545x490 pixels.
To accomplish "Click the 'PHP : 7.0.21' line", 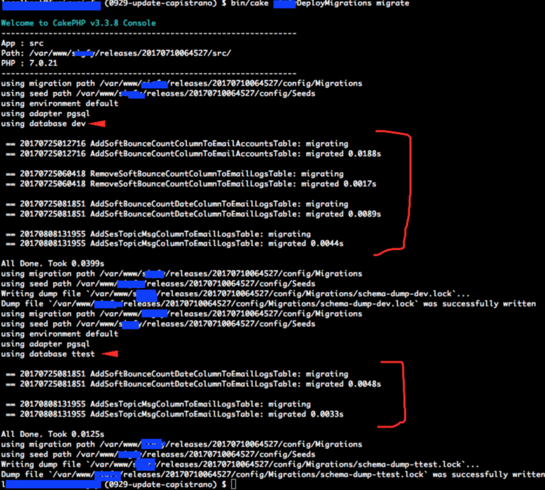I will tap(29, 63).
